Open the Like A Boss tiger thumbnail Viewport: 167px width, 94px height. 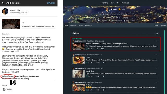[79, 74]
